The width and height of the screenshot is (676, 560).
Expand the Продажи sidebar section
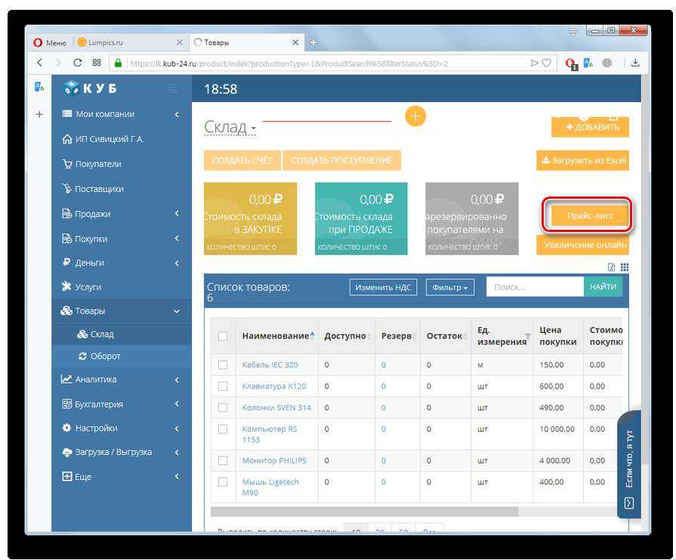point(121,214)
